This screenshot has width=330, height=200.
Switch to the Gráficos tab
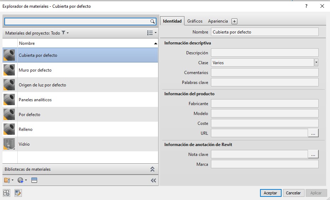click(195, 21)
